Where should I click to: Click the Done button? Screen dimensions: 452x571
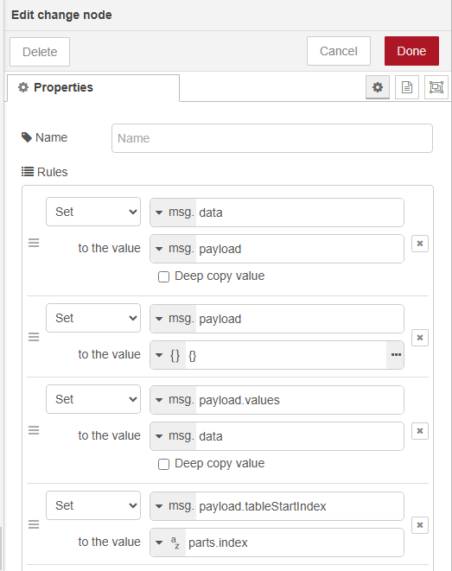[411, 51]
